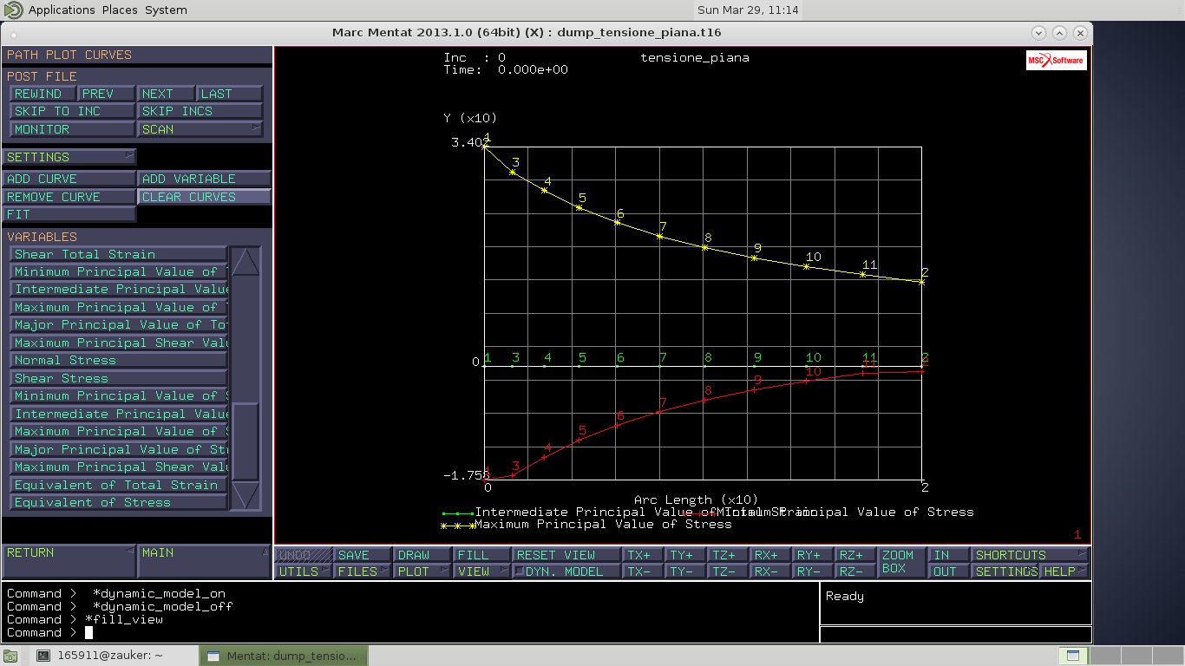This screenshot has width=1185, height=666.
Task: Open the SHORTCUTS submenu
Action: 1030,555
